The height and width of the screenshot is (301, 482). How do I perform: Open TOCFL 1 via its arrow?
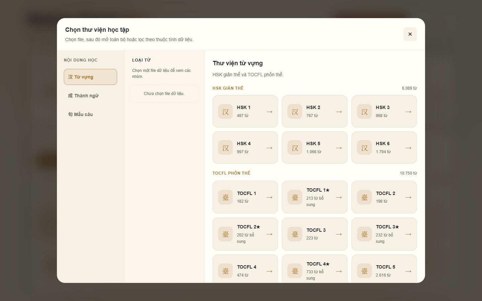point(269,197)
